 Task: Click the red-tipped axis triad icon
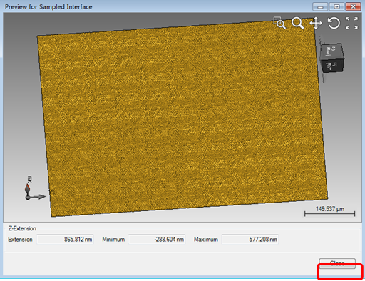point(28,189)
